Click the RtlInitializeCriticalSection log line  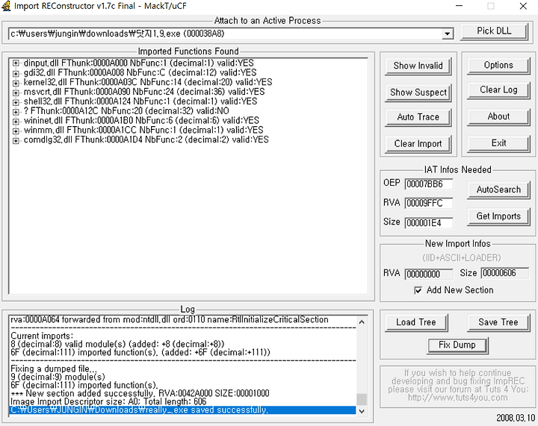pos(170,320)
